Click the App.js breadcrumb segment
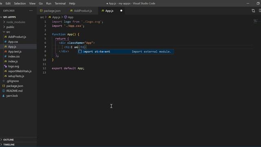This screenshot has width=261, height=147. coord(56,17)
